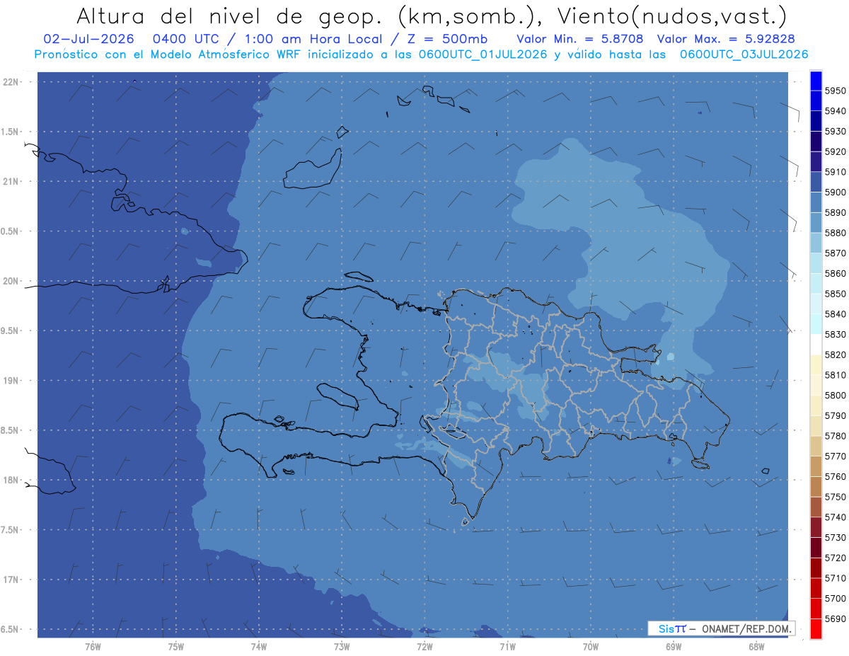Click the '5850' value on the legend

(836, 294)
